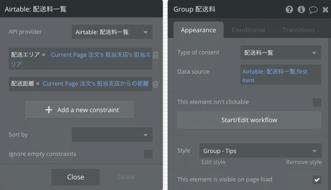Open the Style dropdown showing Group - Tips
This screenshot has height=190, width=331.
[x=261, y=151]
